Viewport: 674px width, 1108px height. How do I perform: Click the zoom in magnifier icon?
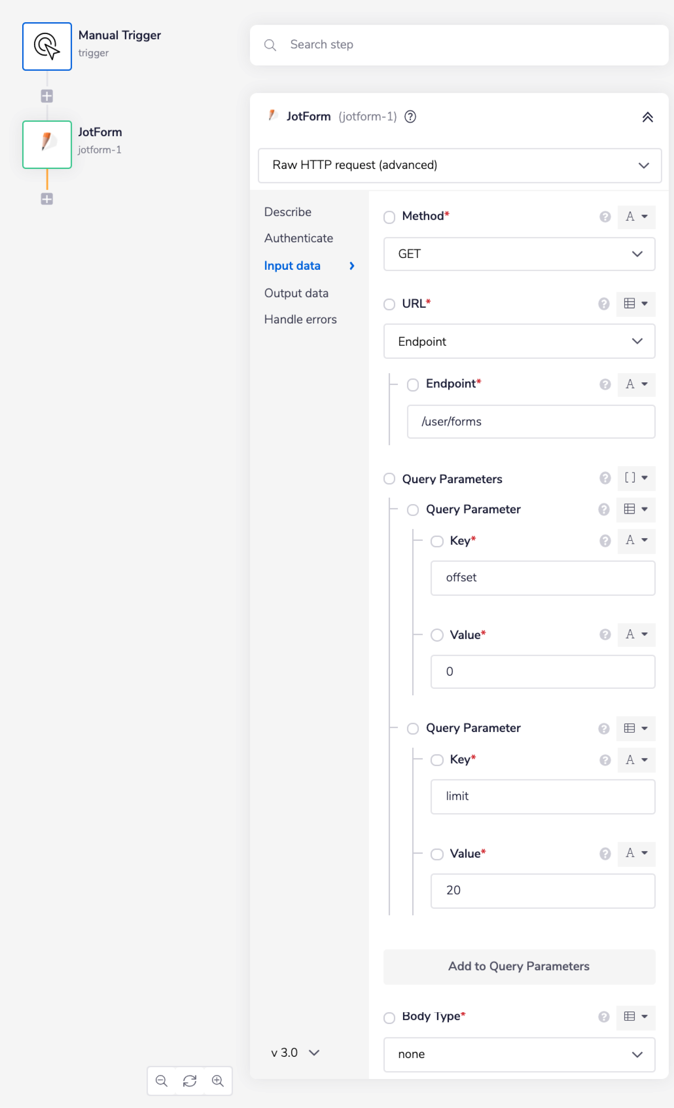pyautogui.click(x=218, y=1081)
